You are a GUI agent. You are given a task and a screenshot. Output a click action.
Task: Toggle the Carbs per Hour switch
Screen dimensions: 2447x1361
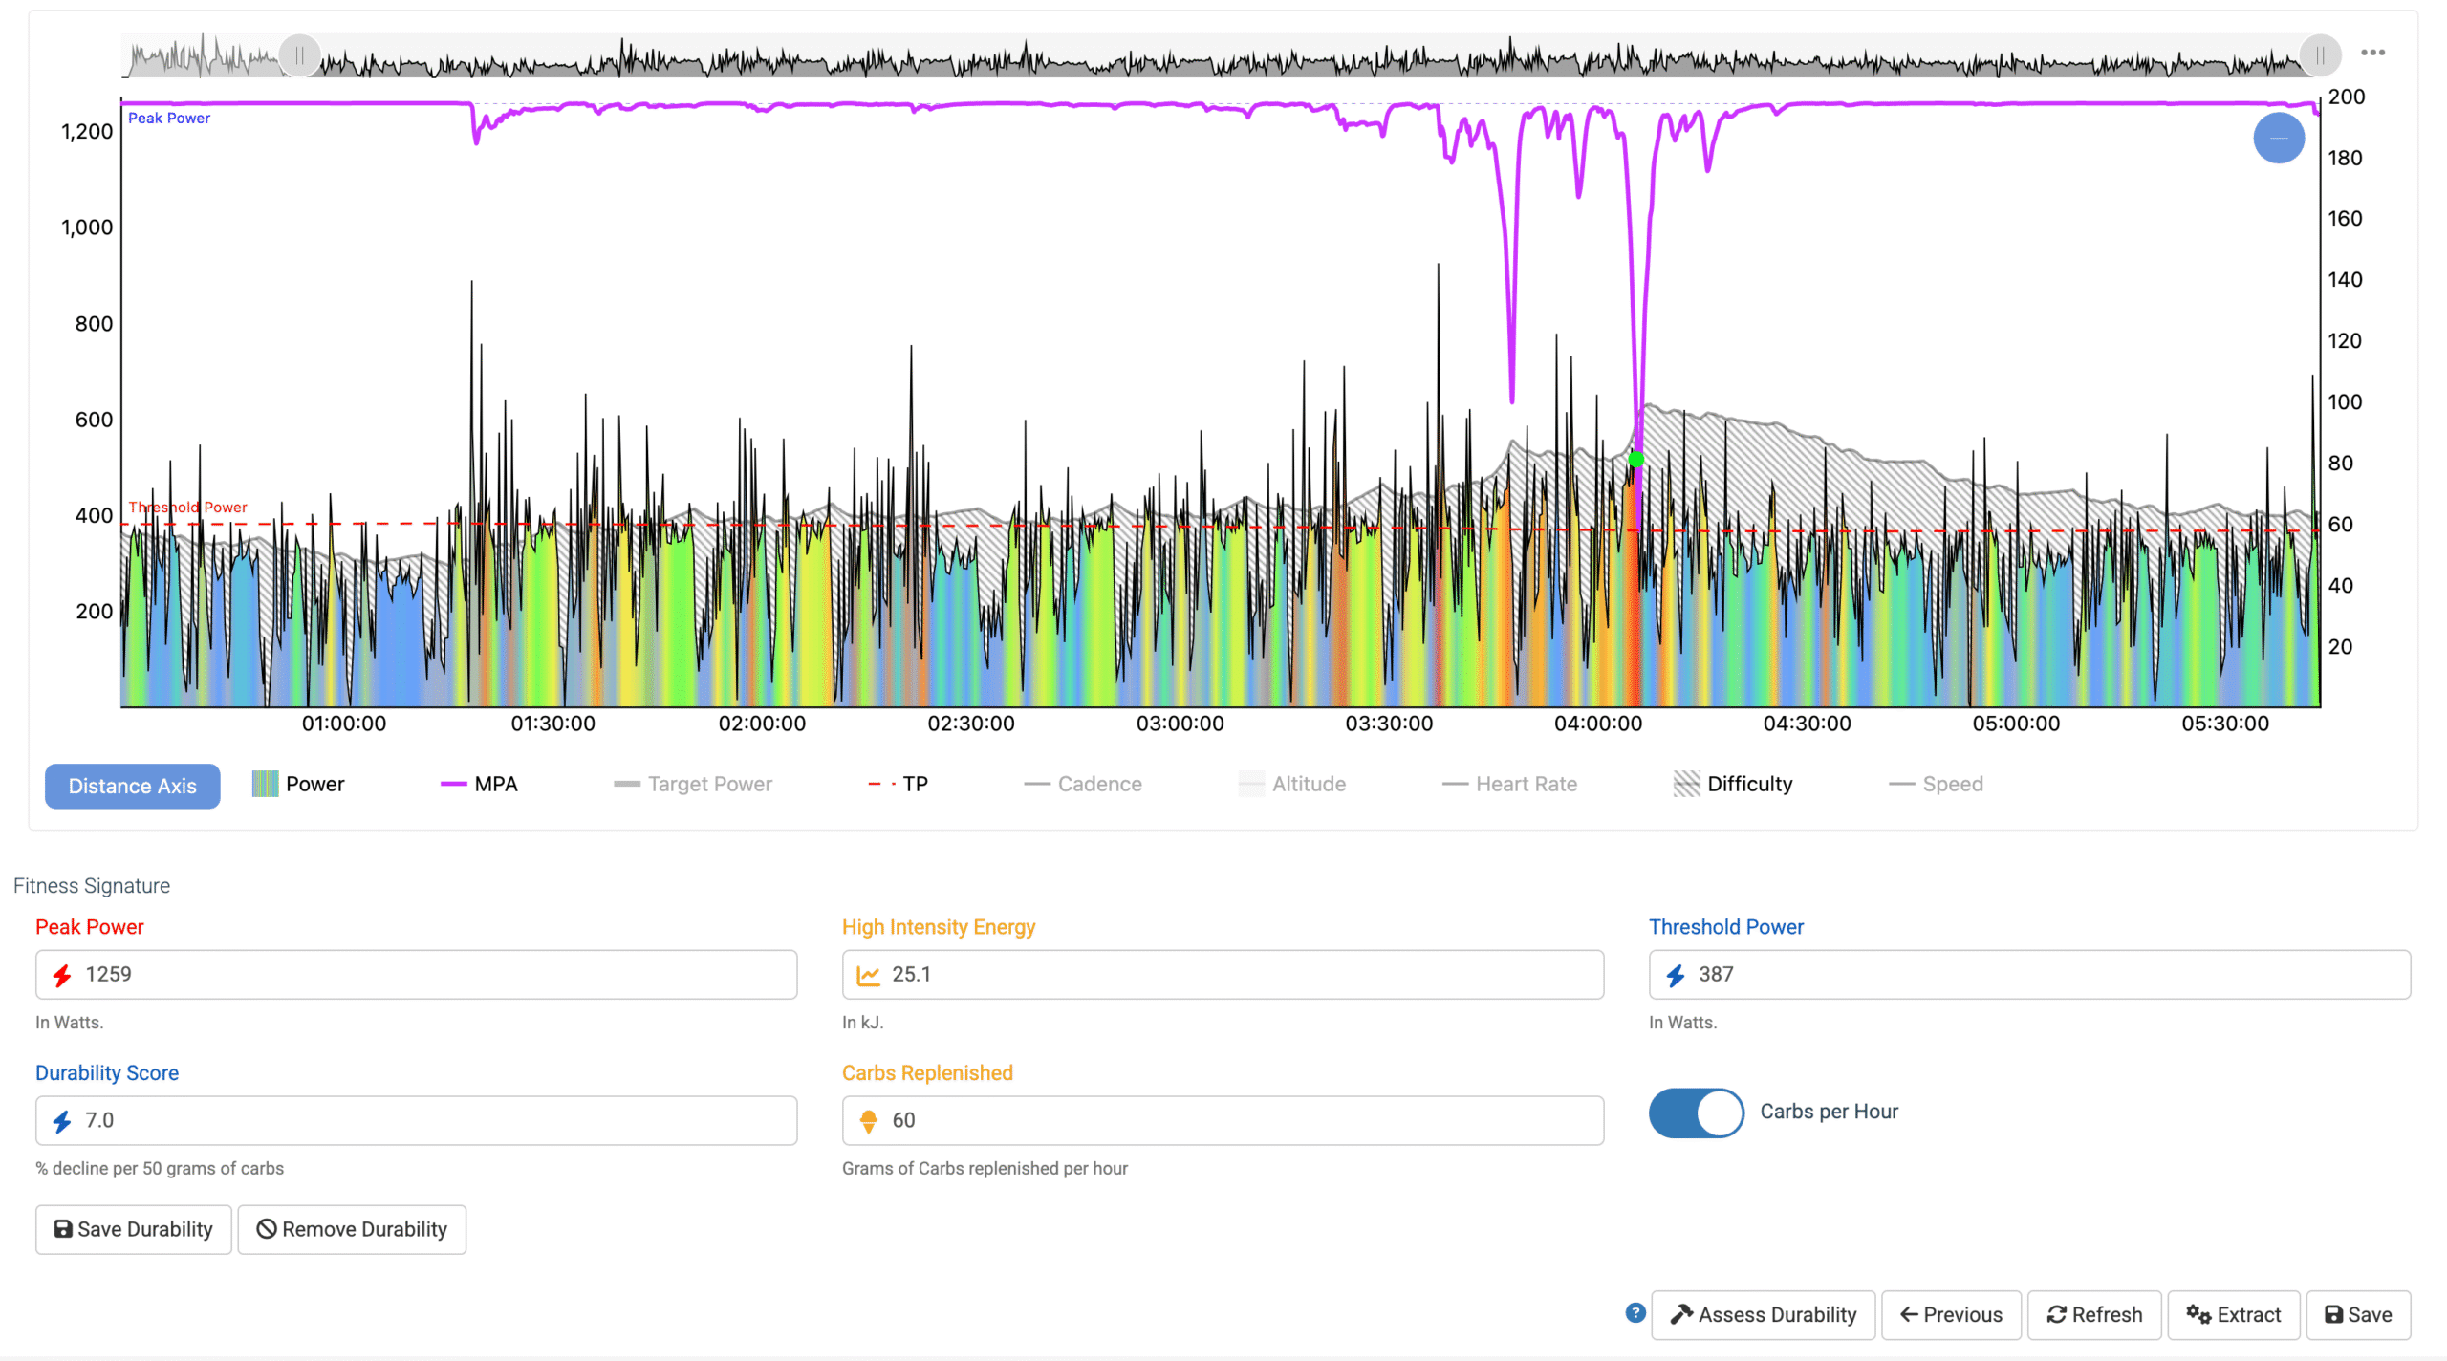[1696, 1113]
